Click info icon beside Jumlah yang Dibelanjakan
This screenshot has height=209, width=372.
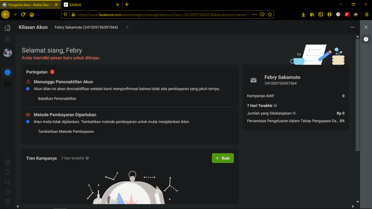[x=294, y=113]
